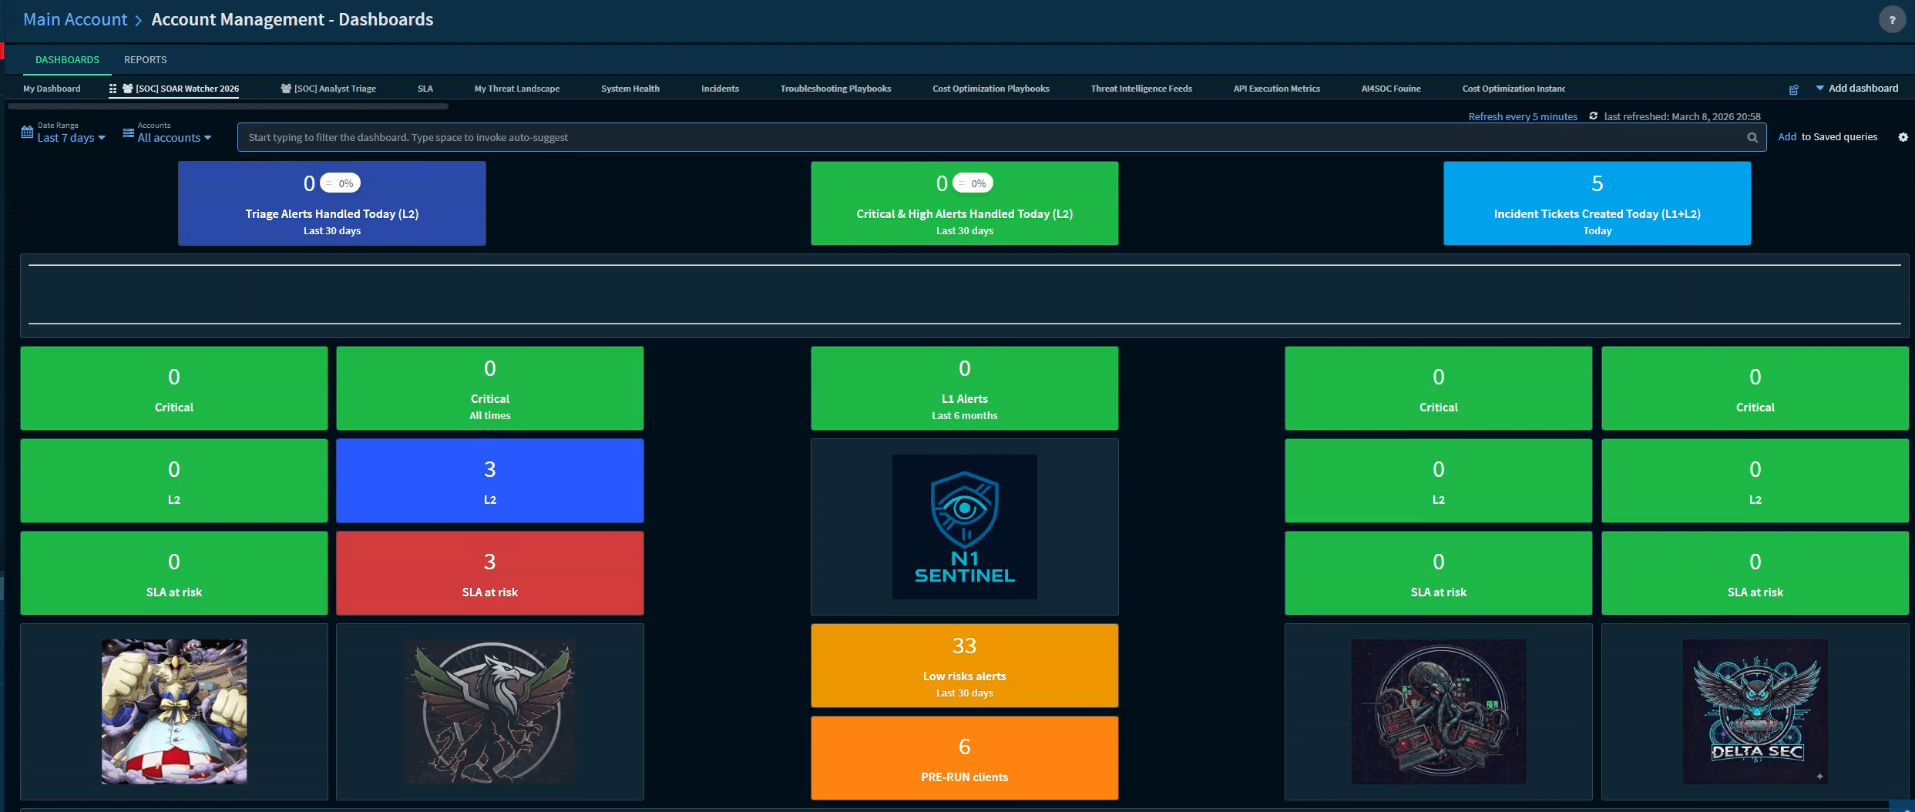Open the System Health dashboard tab
The image size is (1915, 812).
pos(630,89)
